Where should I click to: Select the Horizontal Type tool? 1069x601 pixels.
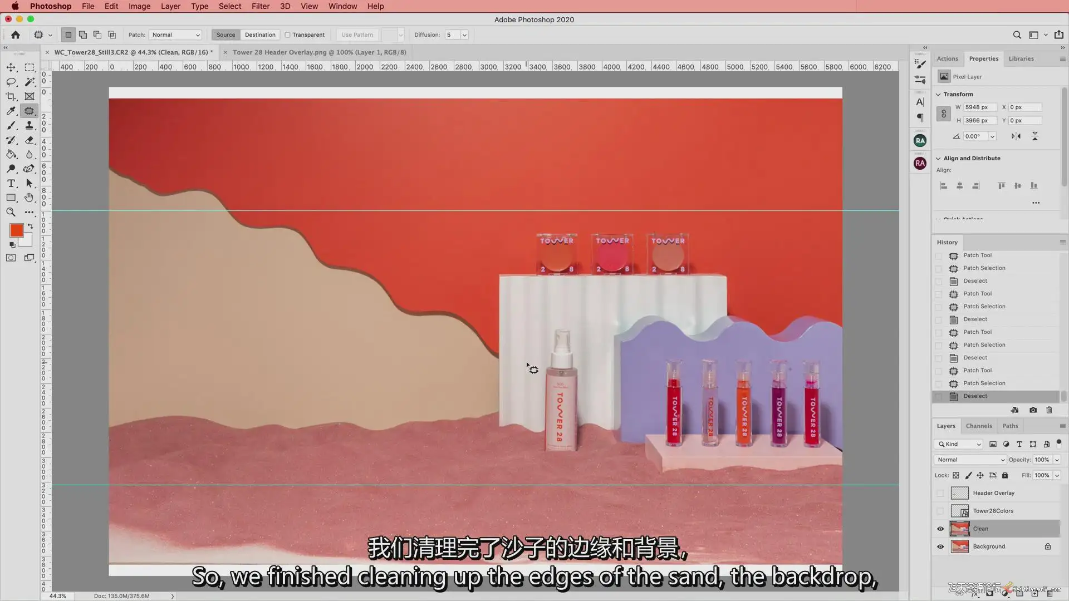coord(11,183)
